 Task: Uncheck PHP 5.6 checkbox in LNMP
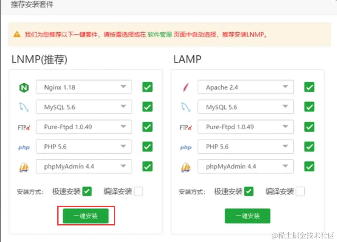(147, 146)
